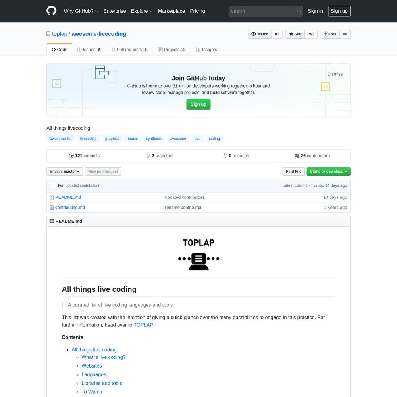The height and width of the screenshot is (397, 397).
Task: Open the lvm committer profile link
Action: click(61, 185)
